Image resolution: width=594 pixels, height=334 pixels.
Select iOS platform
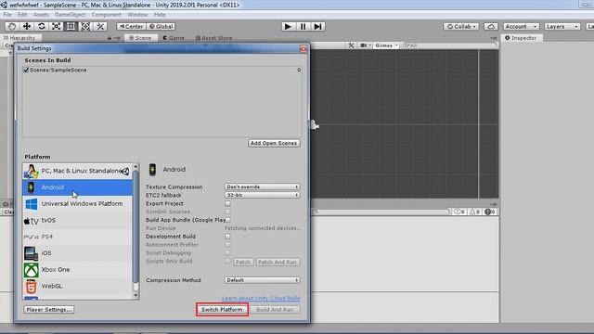(x=78, y=253)
